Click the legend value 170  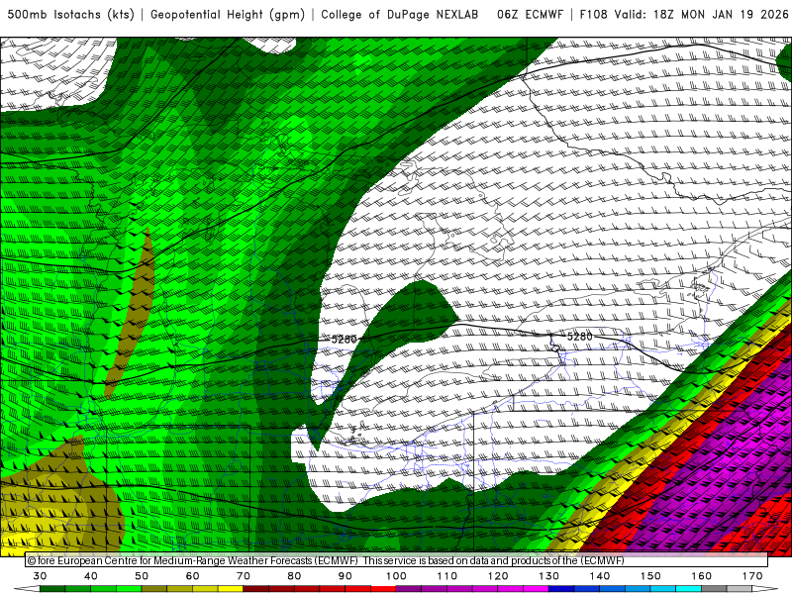752,576
